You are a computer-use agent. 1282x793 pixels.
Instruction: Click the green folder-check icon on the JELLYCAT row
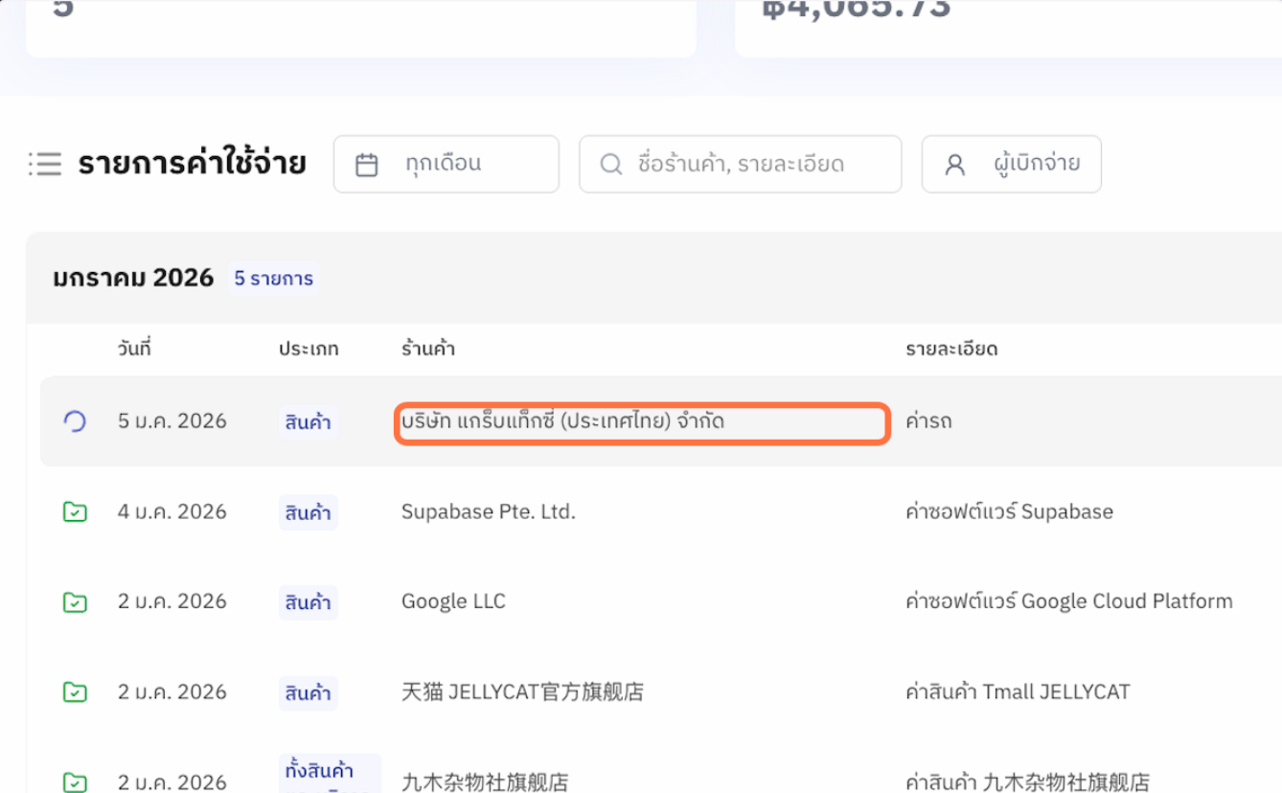click(x=74, y=691)
